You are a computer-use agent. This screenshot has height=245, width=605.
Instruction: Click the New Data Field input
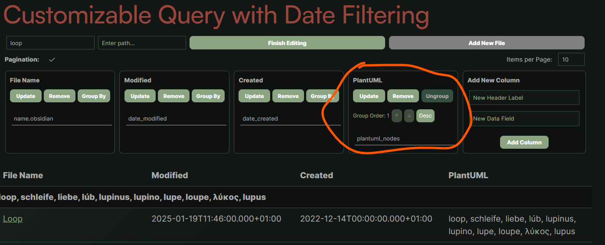point(524,119)
